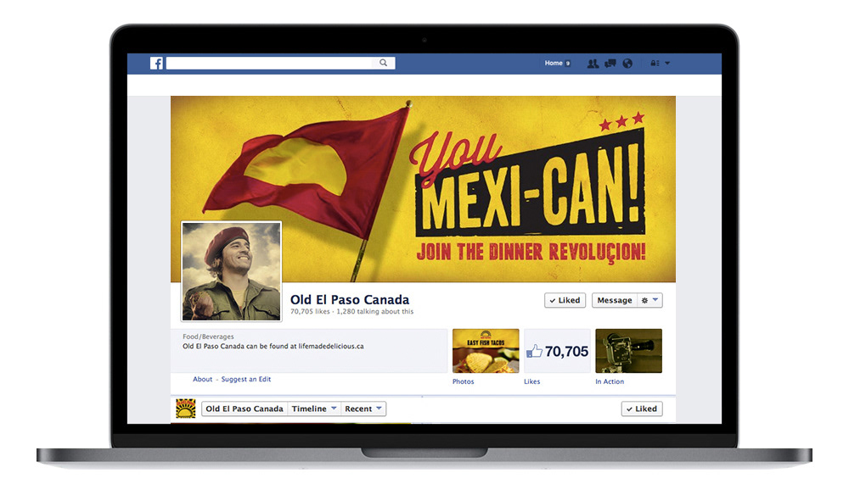Click the You Mexi-Can cover photo
The image size is (849, 495).
pos(423,189)
